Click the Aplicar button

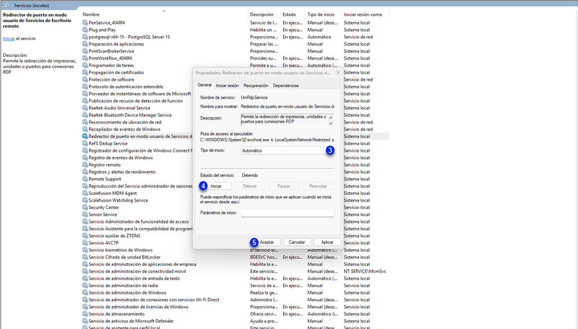[327, 242]
